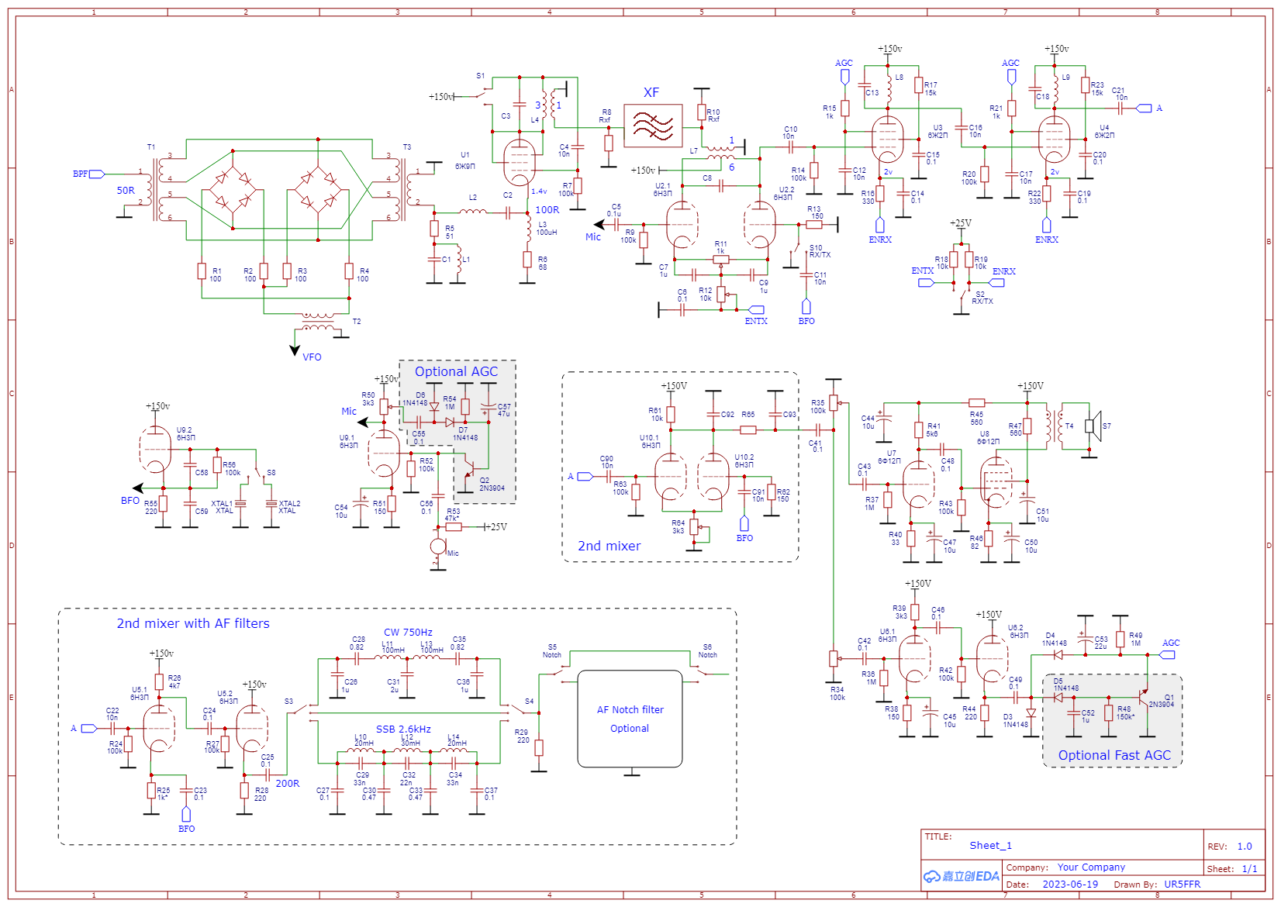The image size is (1281, 907).
Task: Select the S2 RX/TX switch symbol
Action: 964,295
